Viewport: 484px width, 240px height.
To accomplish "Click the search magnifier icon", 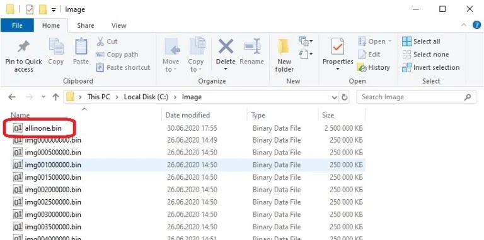I will tap(468, 97).
